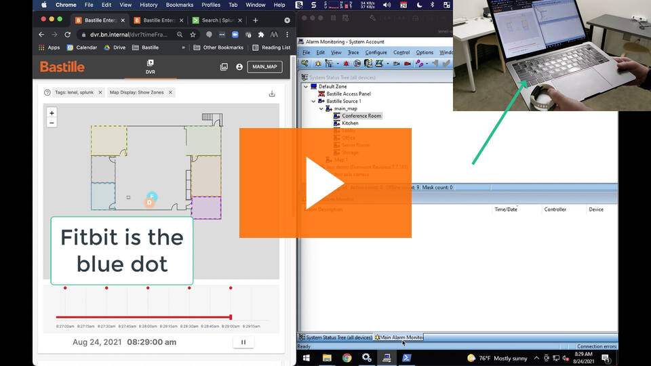Click the system status tree toolbar icon

pyautogui.click(x=329, y=64)
